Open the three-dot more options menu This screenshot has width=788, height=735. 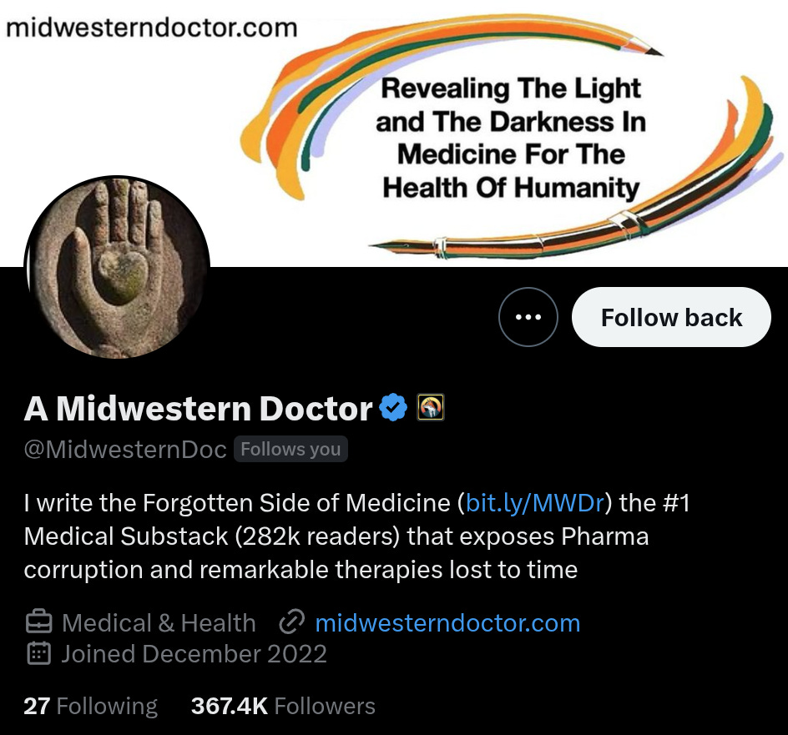coord(528,317)
